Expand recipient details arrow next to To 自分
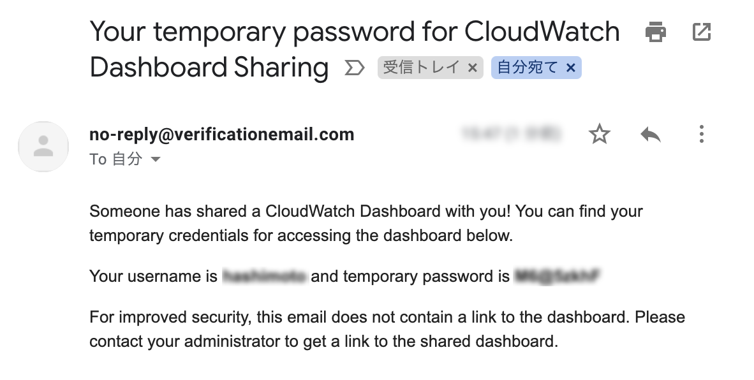 coord(155,159)
